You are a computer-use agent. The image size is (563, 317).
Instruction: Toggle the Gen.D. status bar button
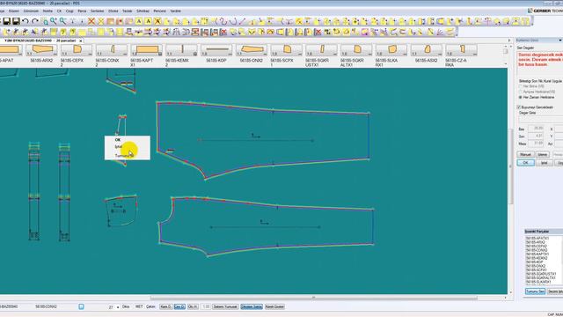pyautogui.click(x=179, y=306)
